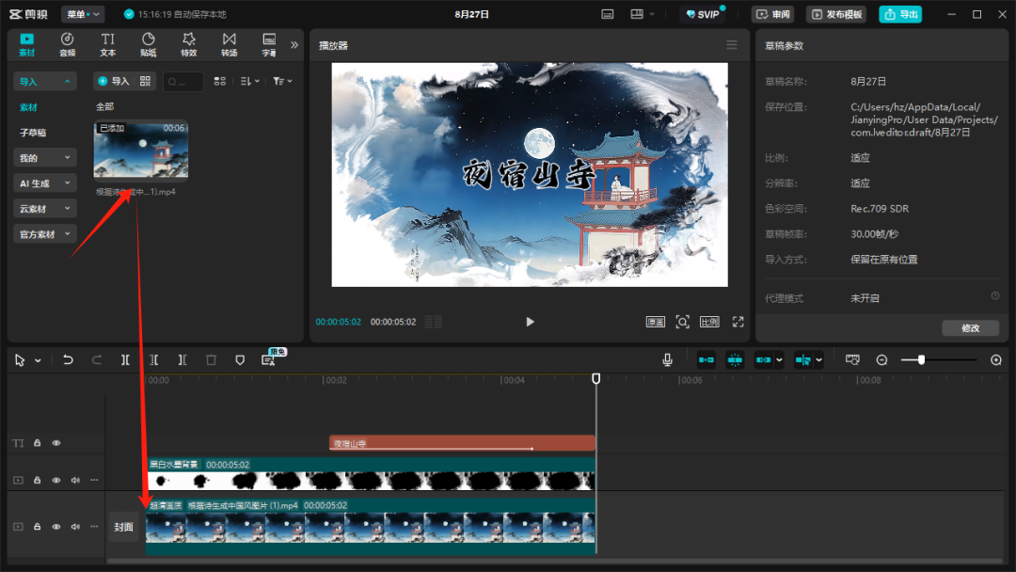1016x572 pixels.
Task: Click the 修改 button in draft parameters
Action: pos(970,328)
